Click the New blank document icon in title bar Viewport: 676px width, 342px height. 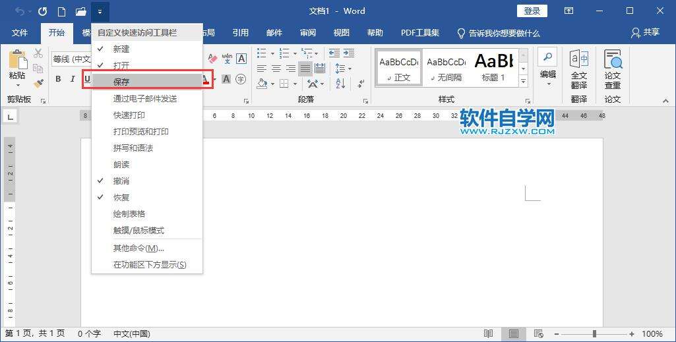[x=61, y=11]
